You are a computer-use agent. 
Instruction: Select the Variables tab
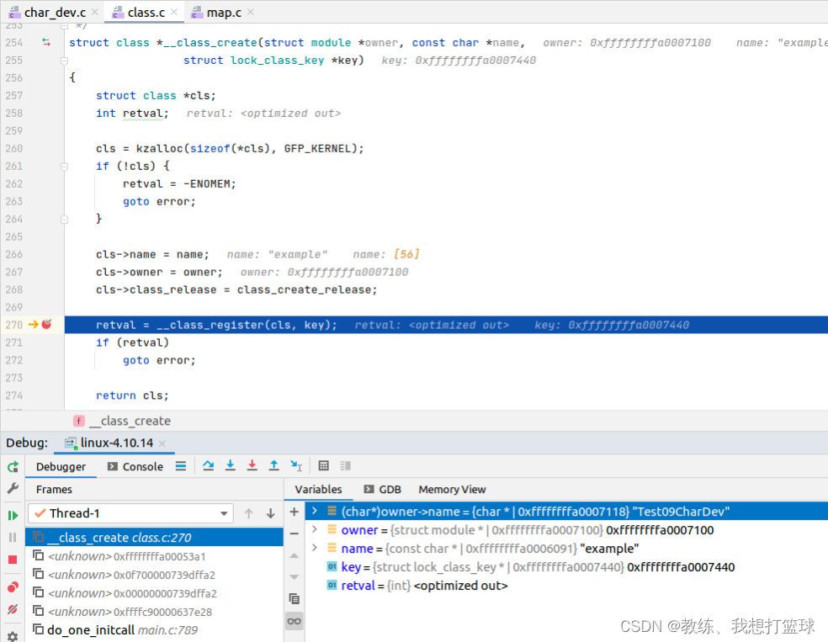point(318,490)
